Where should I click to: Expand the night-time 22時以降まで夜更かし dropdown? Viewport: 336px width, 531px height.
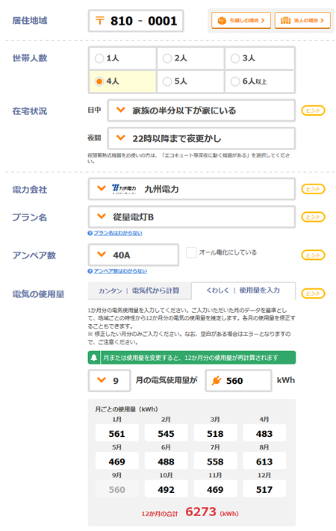[x=201, y=138]
